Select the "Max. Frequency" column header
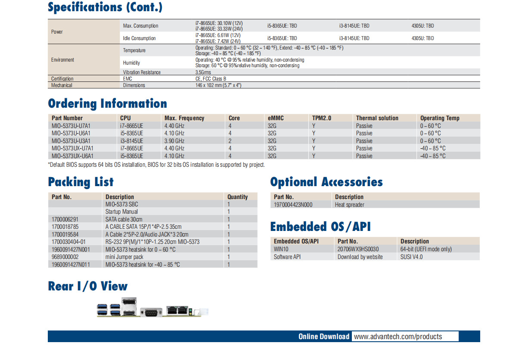Screen dimensions: 528x346 pos(184,118)
